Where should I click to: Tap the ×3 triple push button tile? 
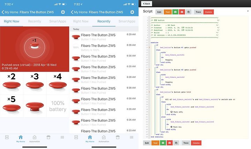click(x=35, y=83)
